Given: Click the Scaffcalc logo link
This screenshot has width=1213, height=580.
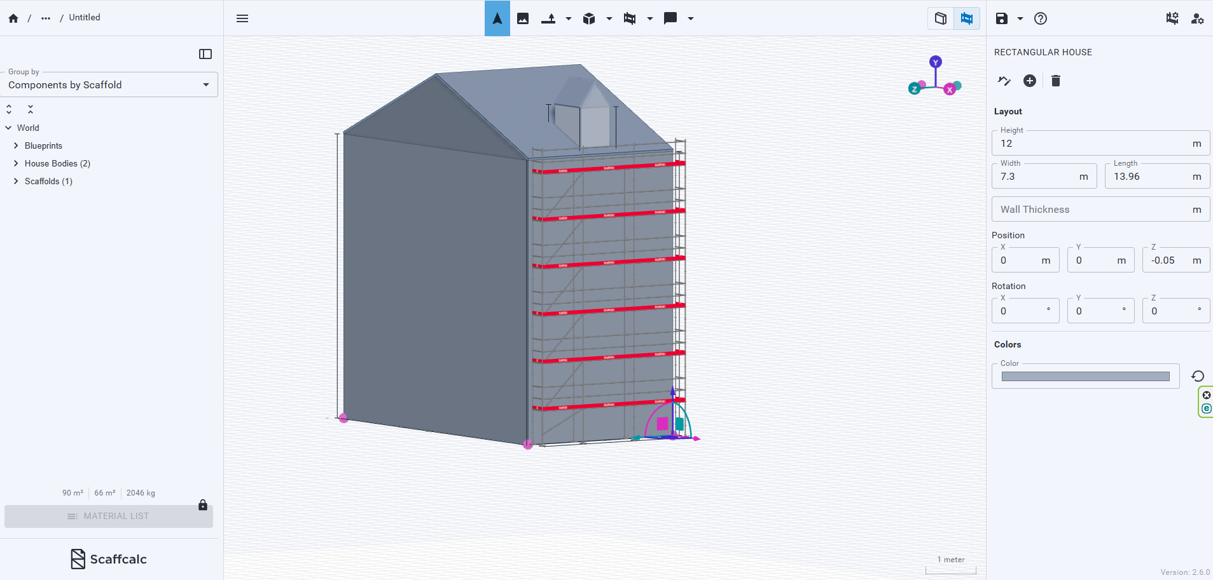Looking at the screenshot, I should click(108, 559).
